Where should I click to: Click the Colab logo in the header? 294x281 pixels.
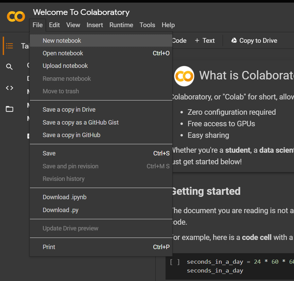coord(16,17)
